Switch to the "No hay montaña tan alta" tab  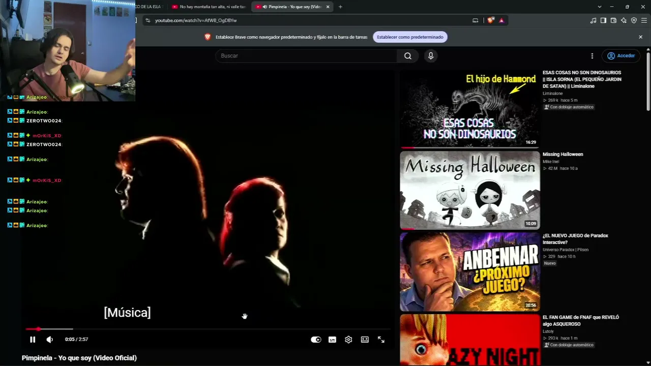(x=209, y=7)
